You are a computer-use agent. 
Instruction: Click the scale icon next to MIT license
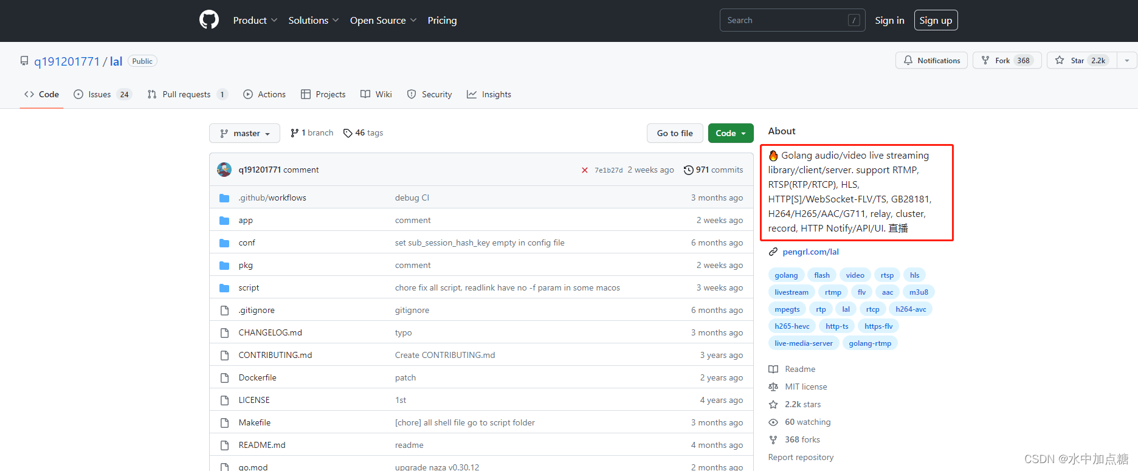pos(773,387)
